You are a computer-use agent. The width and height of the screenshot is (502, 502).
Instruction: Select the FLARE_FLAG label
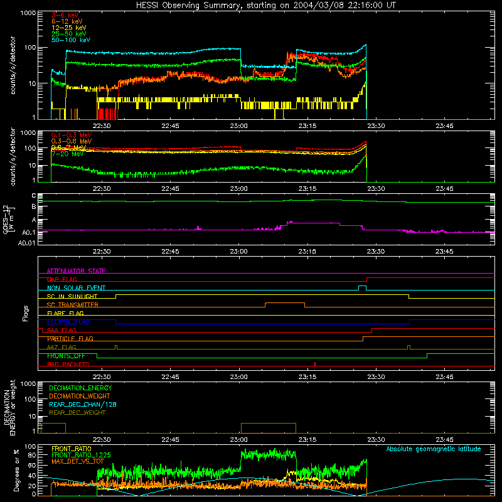pyautogui.click(x=65, y=313)
